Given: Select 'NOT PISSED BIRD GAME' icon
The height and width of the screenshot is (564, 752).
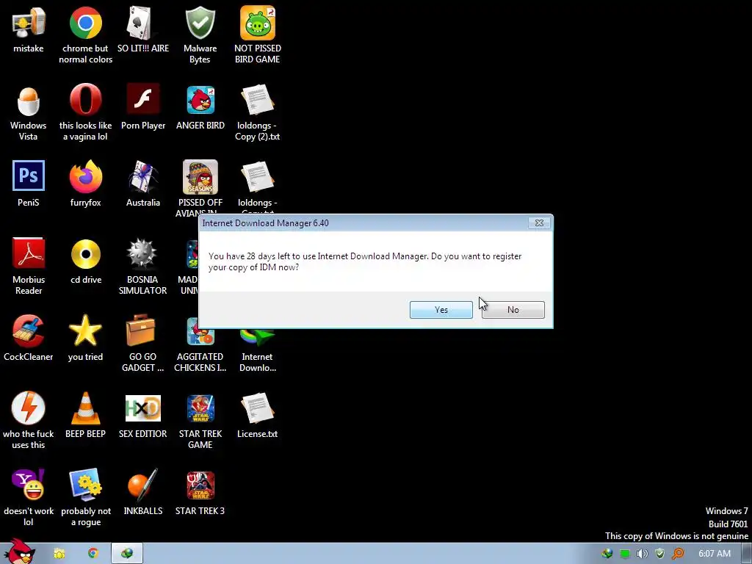Looking at the screenshot, I should click(x=258, y=35).
